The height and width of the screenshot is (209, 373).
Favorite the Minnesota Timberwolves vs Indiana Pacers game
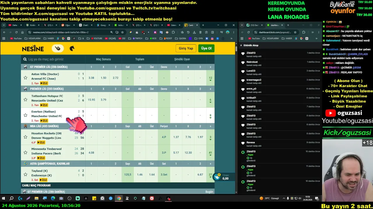25,153
